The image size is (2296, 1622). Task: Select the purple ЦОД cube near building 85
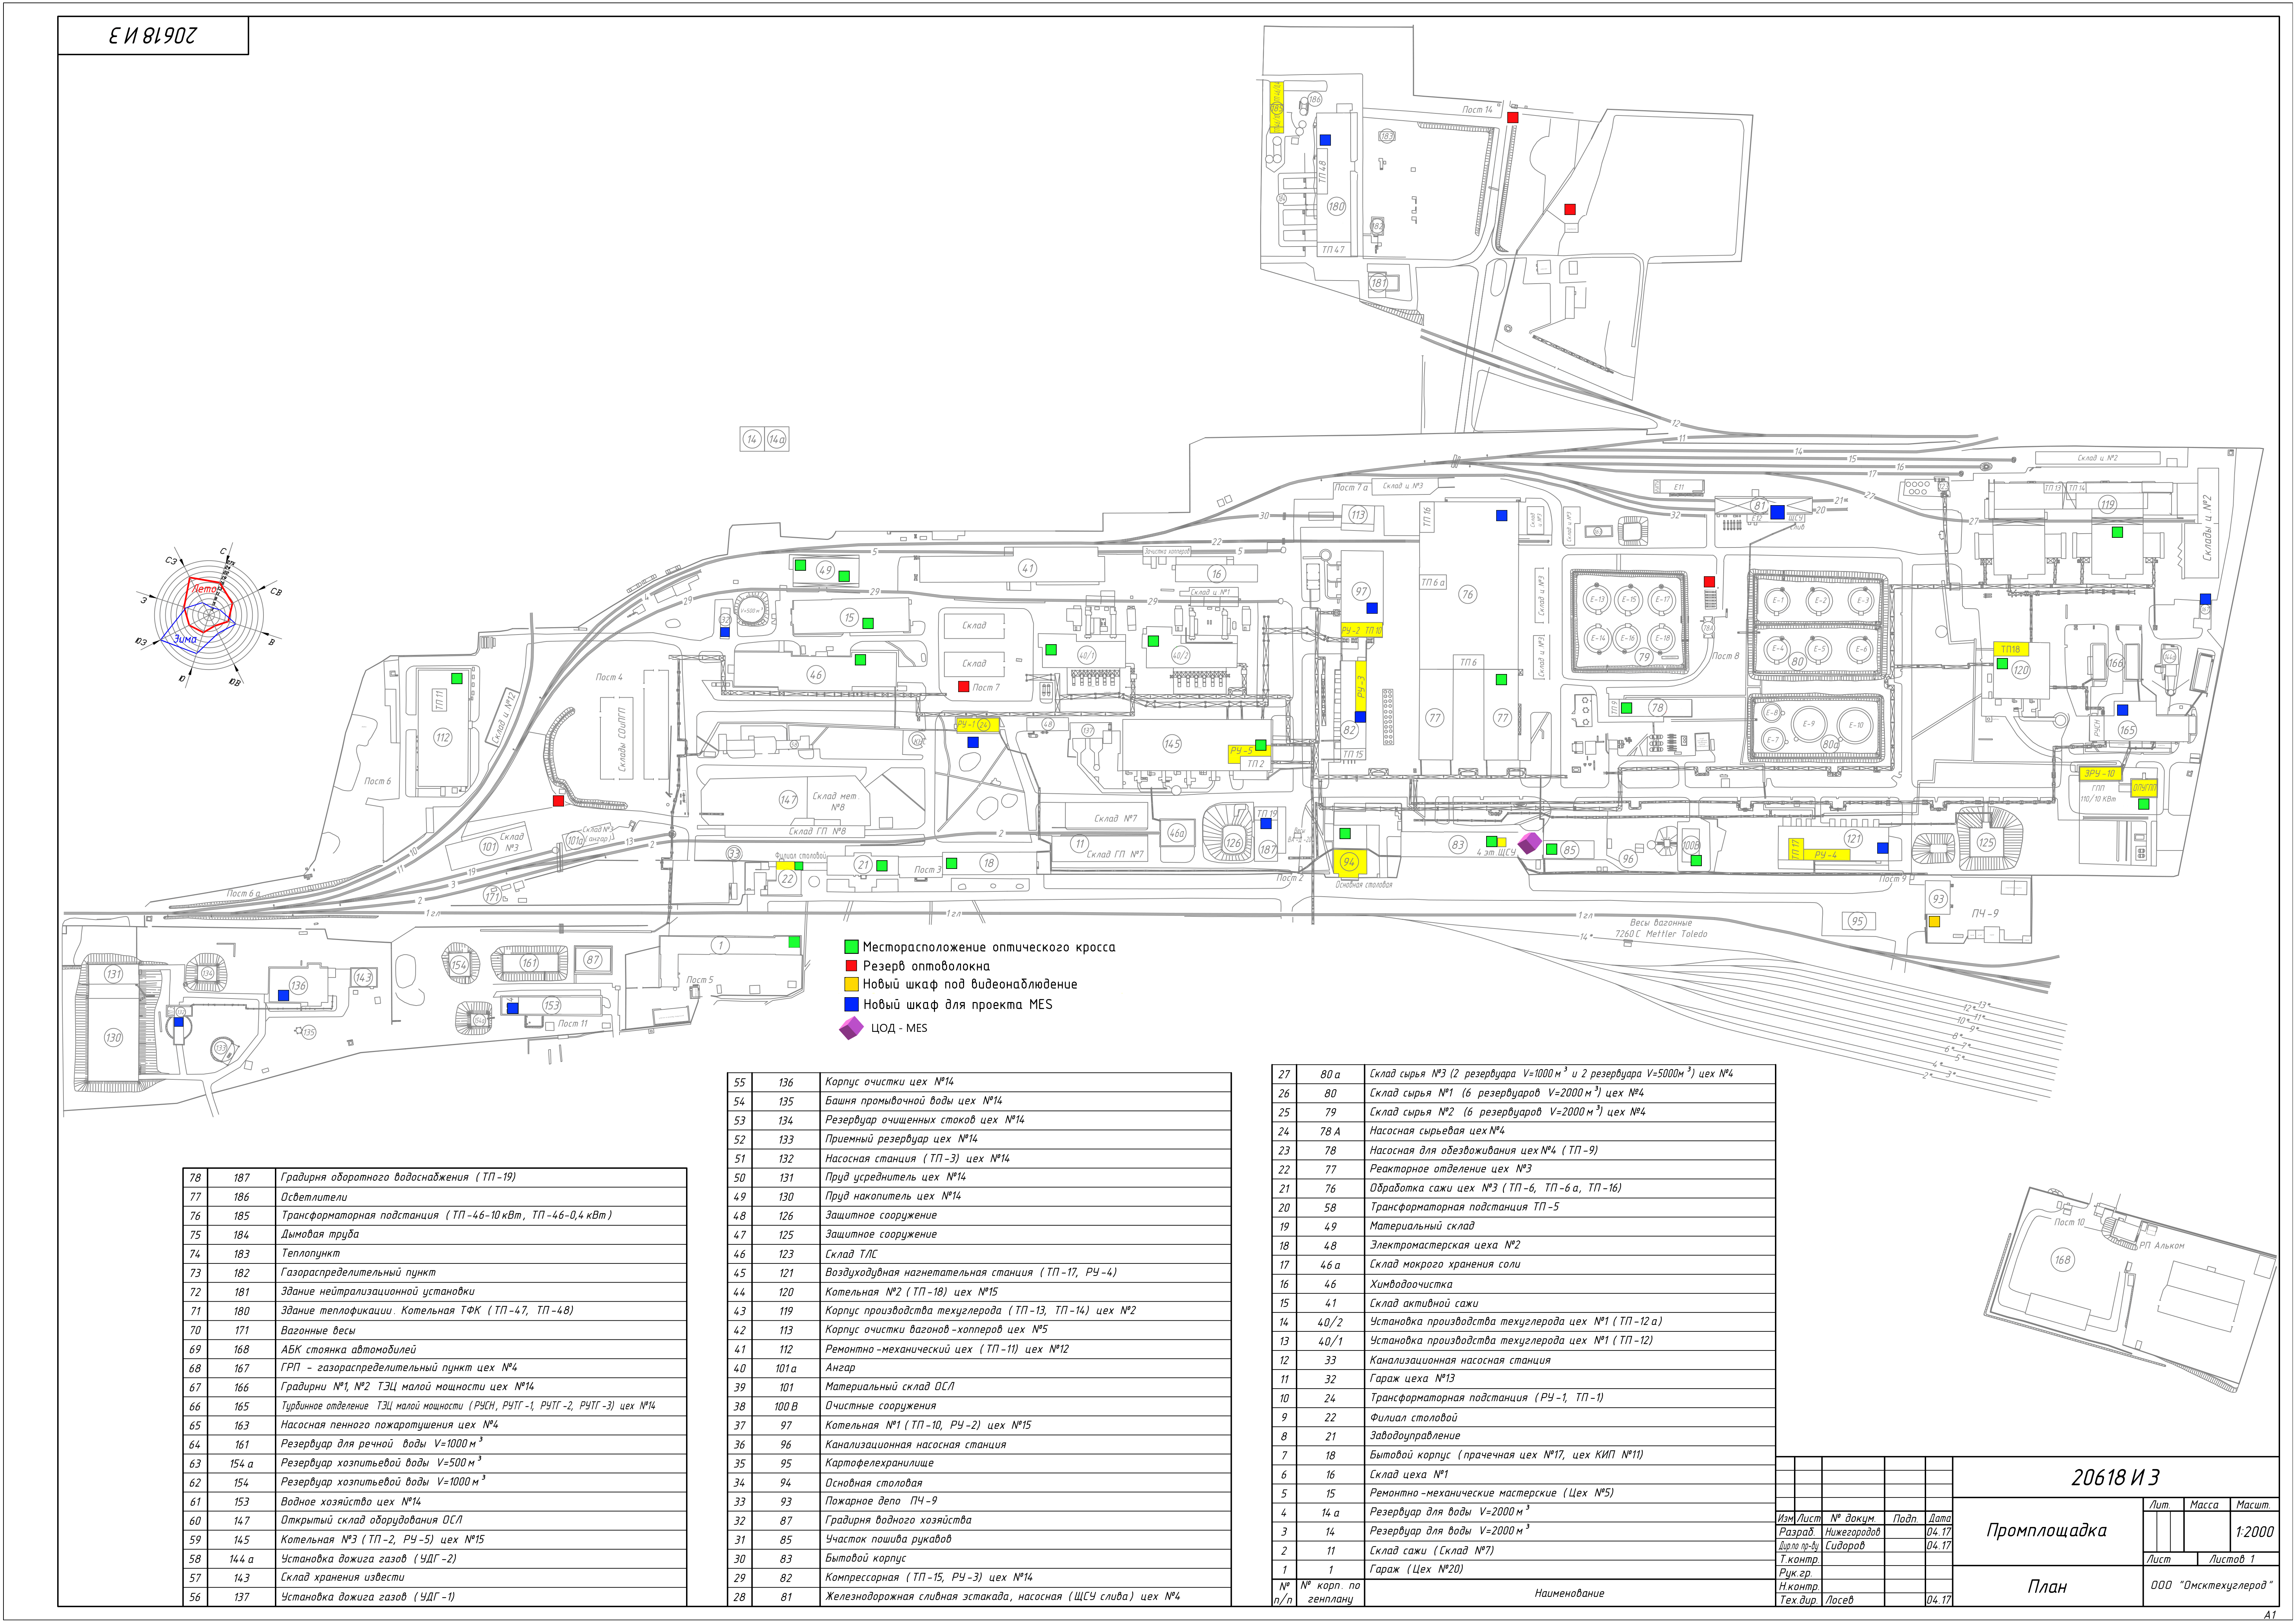click(1530, 844)
